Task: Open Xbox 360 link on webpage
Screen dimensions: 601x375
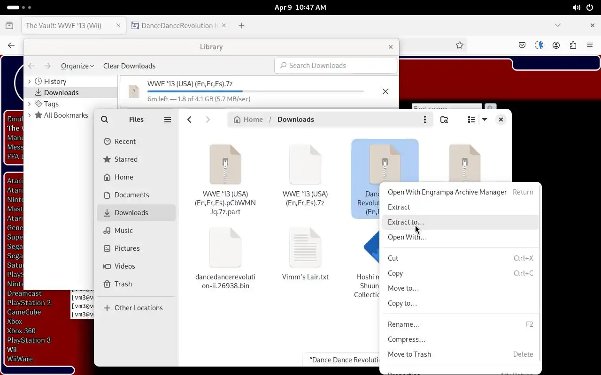Action: click(21, 331)
